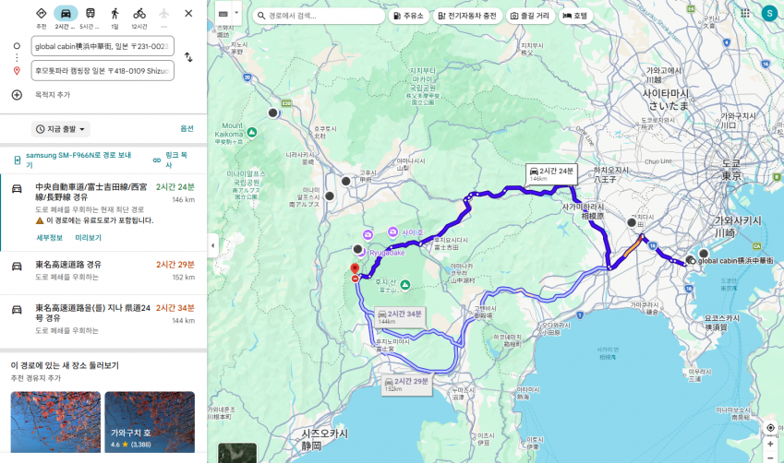Click the 경로에서 검색 search field

pyautogui.click(x=319, y=16)
